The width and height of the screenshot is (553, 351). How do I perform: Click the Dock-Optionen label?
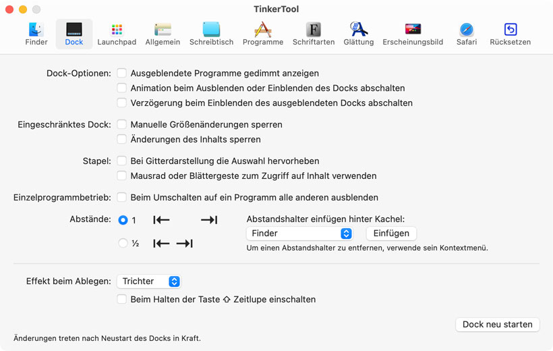[x=79, y=73]
